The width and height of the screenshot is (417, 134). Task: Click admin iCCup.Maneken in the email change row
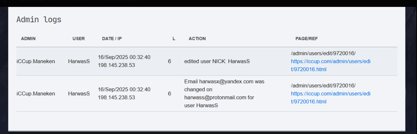[36, 94]
